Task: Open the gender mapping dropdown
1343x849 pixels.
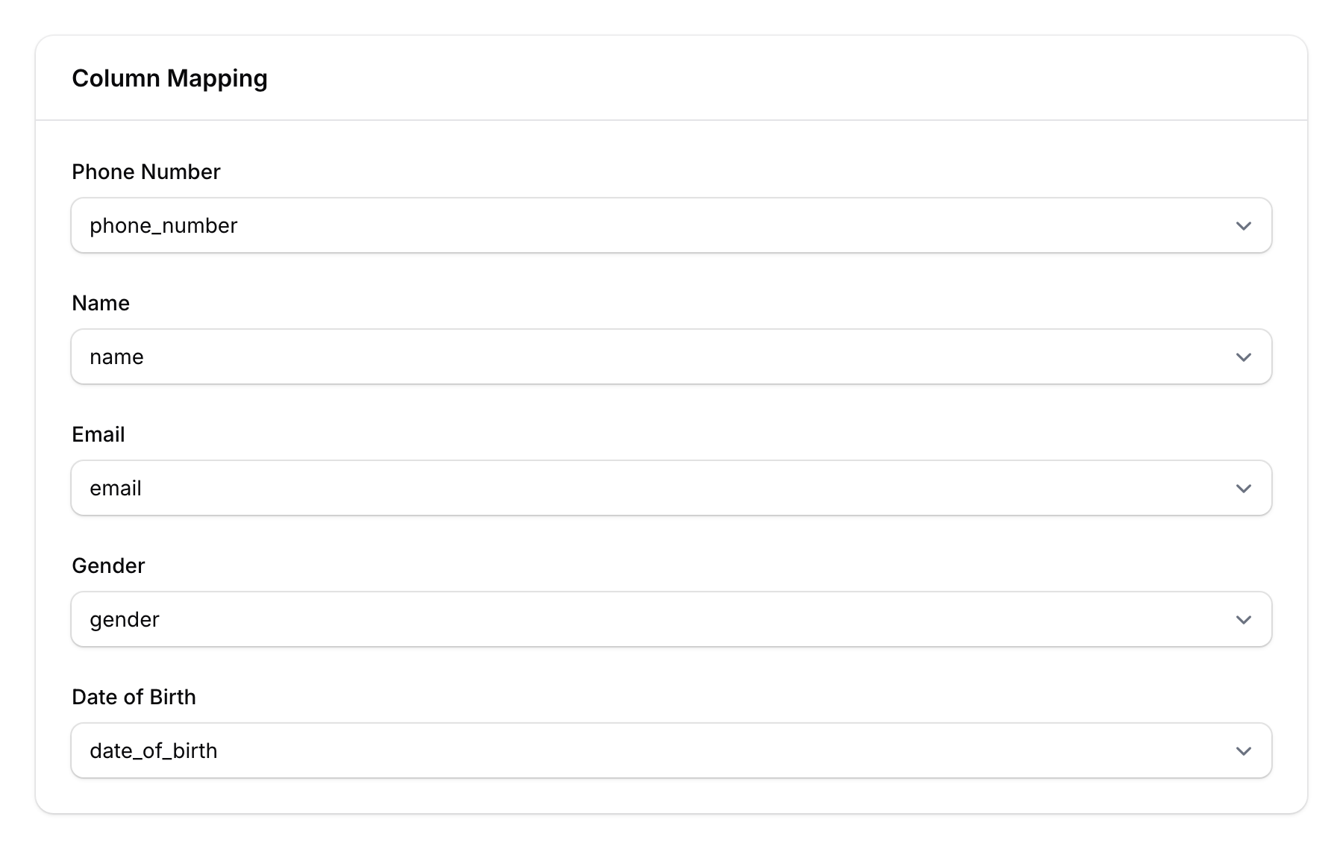Action: pos(671,619)
